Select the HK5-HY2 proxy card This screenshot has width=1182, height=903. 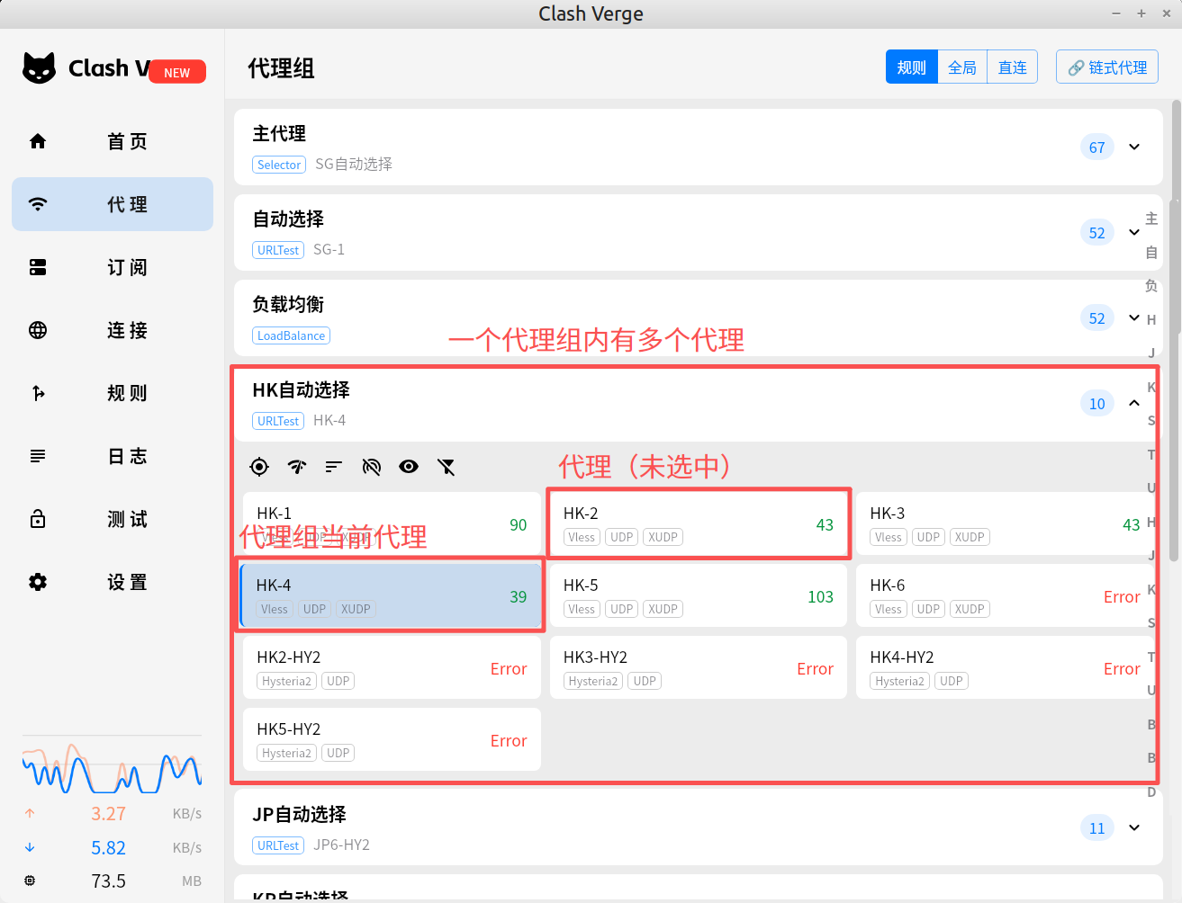coord(392,739)
